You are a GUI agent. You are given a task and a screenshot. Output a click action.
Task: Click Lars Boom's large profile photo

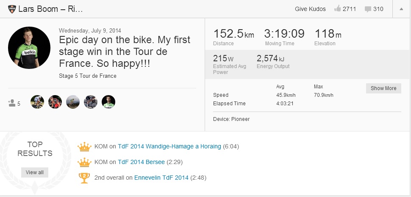coord(29,48)
